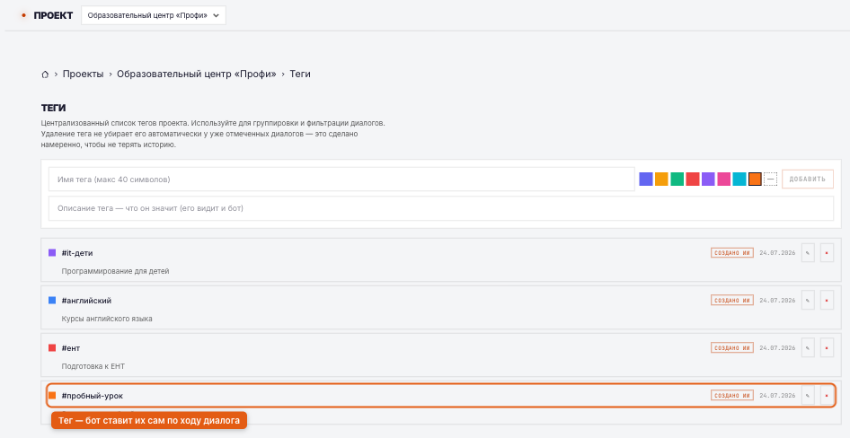This screenshot has height=438, width=850.
Task: Select the #it-дети tag name
Action: 77,253
